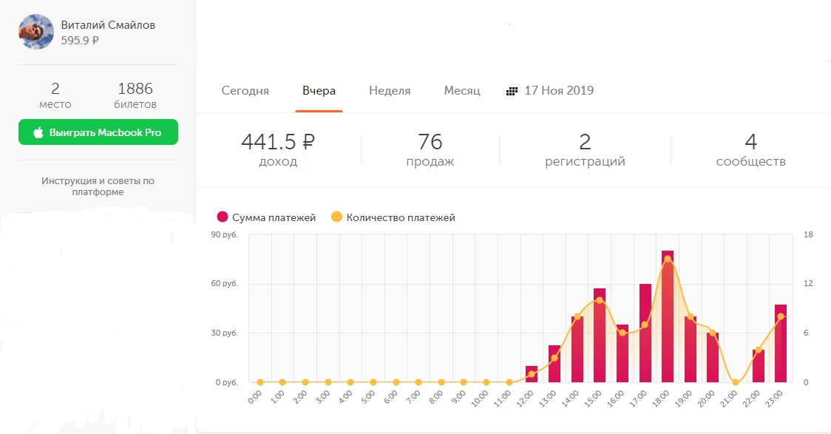Click the user name Виталий Смайлов

tap(108, 25)
